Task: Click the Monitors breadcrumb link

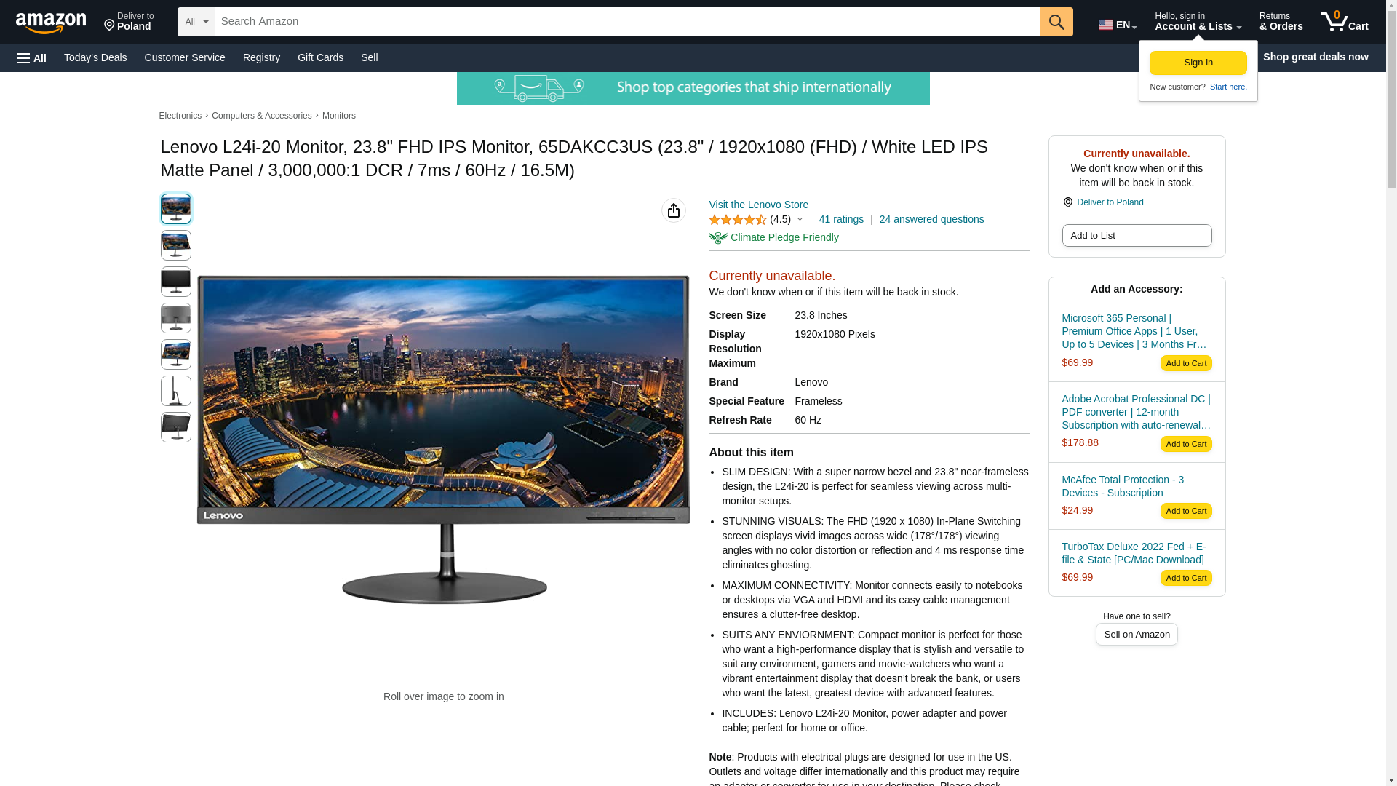Action: coord(339,116)
